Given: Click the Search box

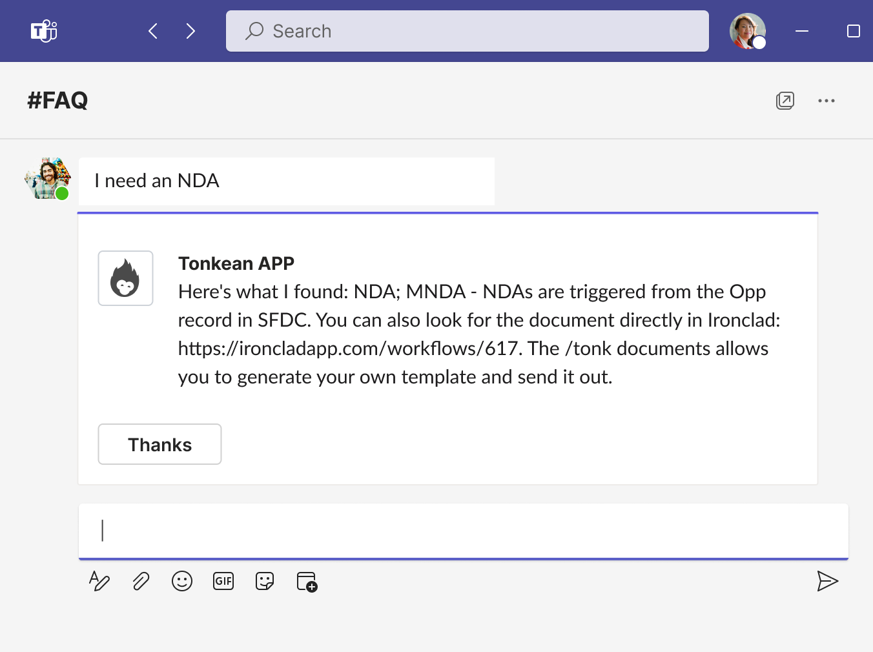Looking at the screenshot, I should pyautogui.click(x=467, y=31).
